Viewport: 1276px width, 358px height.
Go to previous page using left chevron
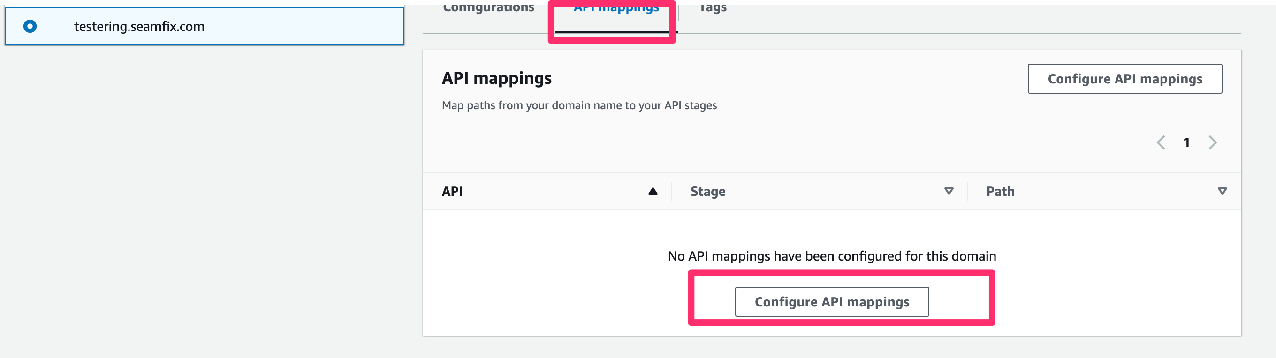pos(1161,142)
